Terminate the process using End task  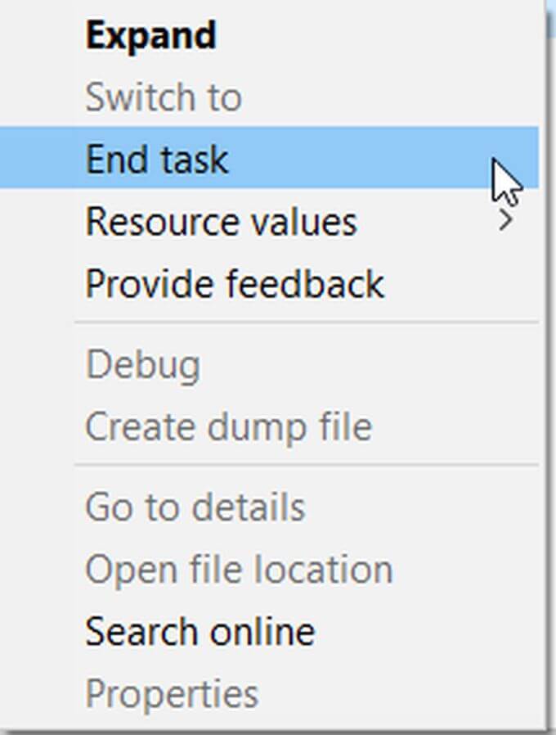tap(157, 159)
